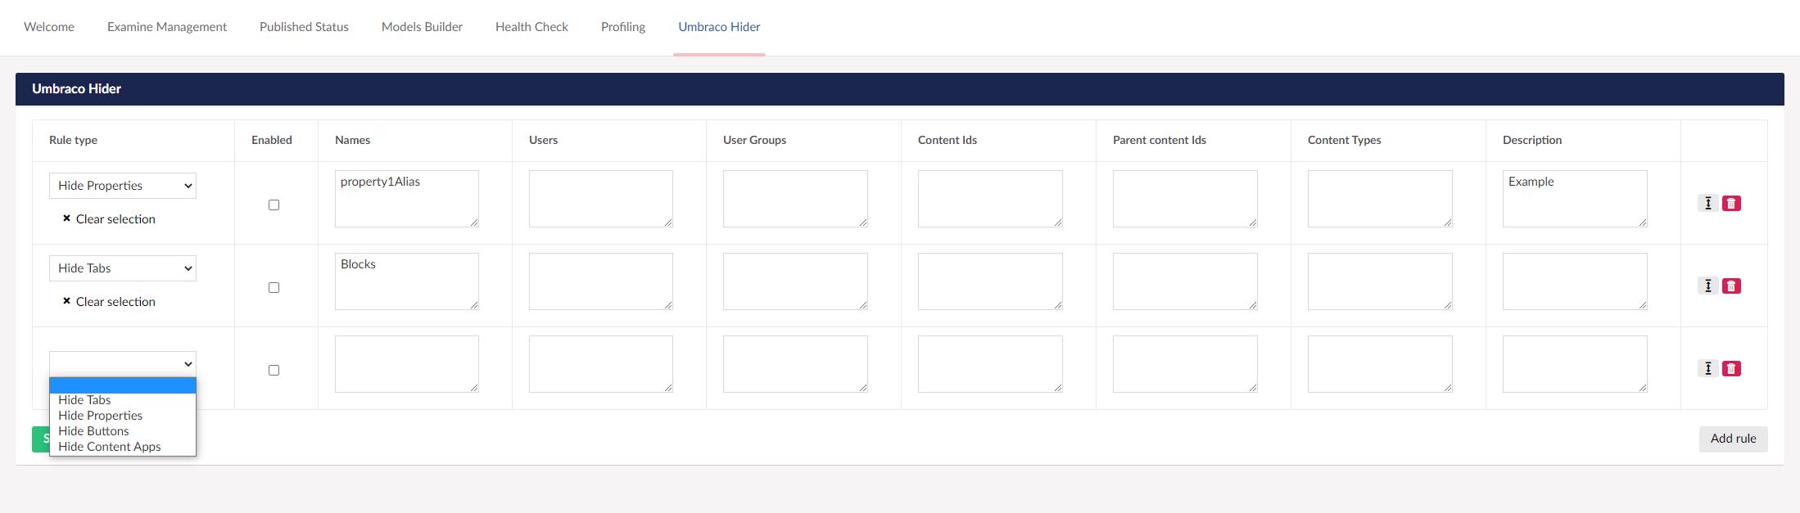This screenshot has width=1800, height=513.
Task: Focus the Users field in the empty third row
Action: [601, 364]
